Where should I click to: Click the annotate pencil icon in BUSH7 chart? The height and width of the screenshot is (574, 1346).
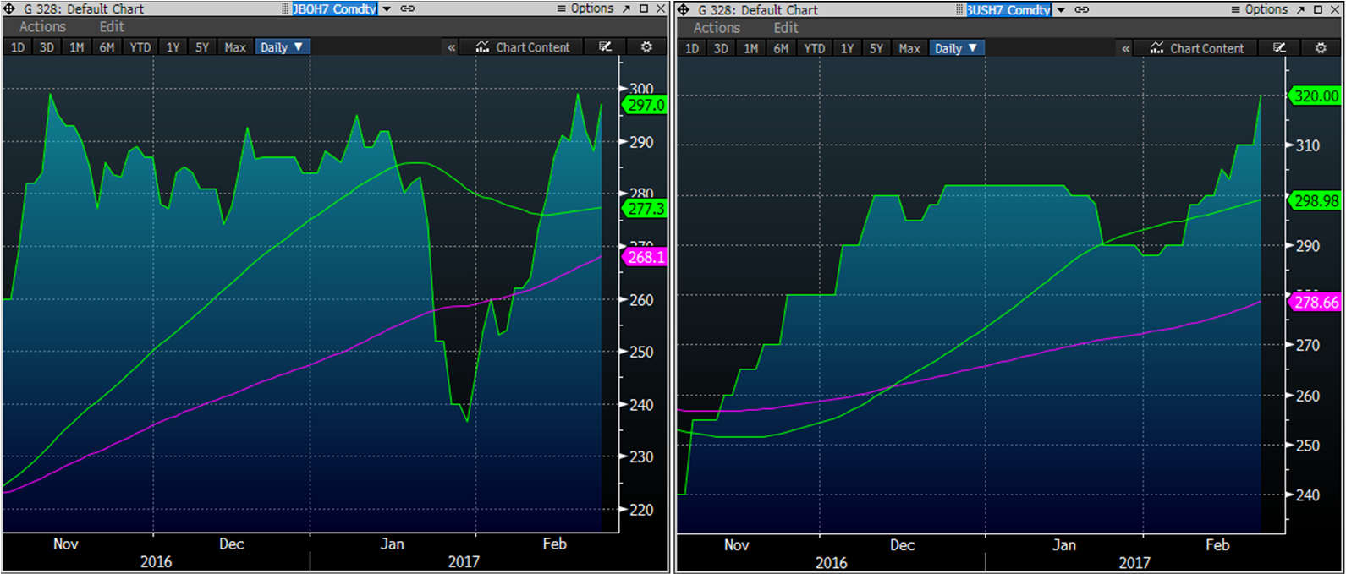coord(1279,48)
